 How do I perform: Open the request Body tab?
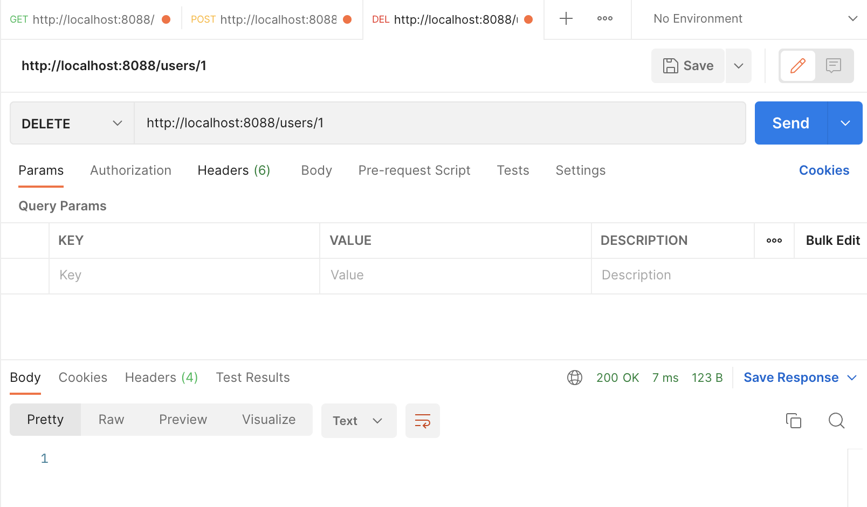tap(316, 170)
